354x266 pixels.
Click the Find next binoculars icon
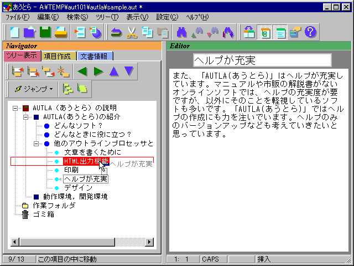click(x=212, y=32)
